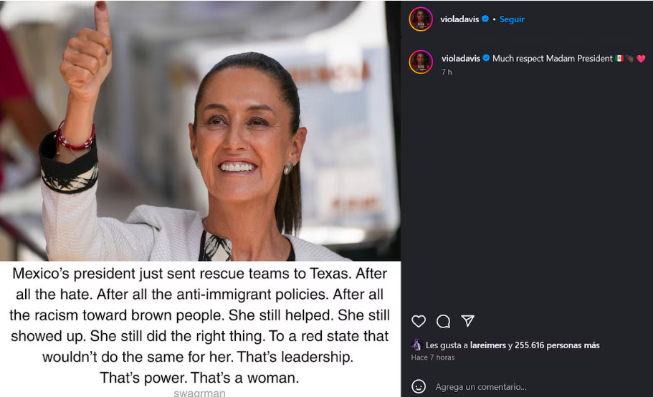Open comments with the speech bubble icon
This screenshot has height=397, width=653.
[443, 321]
